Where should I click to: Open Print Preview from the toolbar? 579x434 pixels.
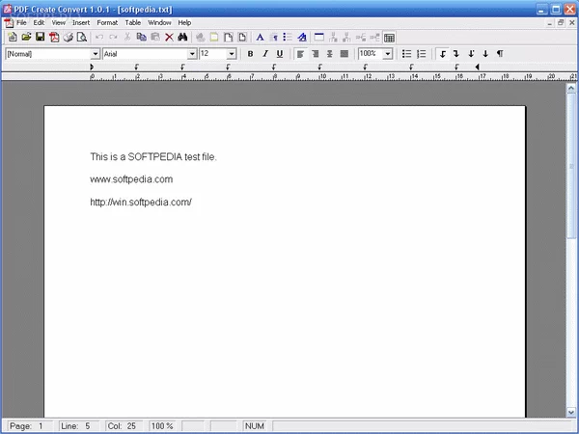click(x=82, y=37)
